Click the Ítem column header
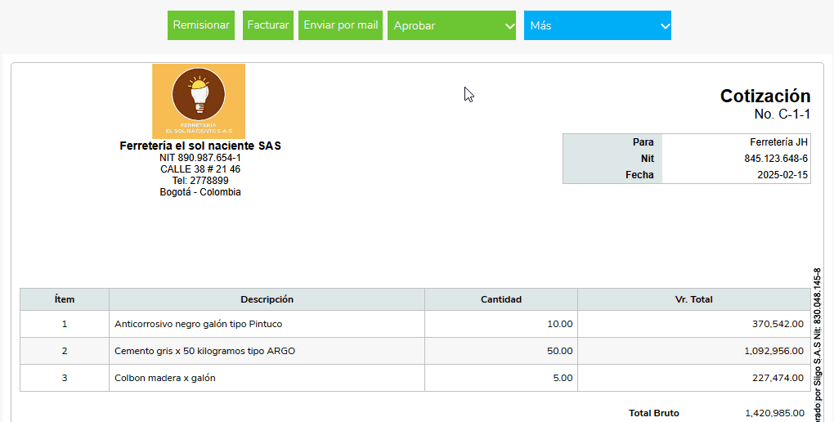Viewport: 834px width, 422px height. [x=65, y=299]
